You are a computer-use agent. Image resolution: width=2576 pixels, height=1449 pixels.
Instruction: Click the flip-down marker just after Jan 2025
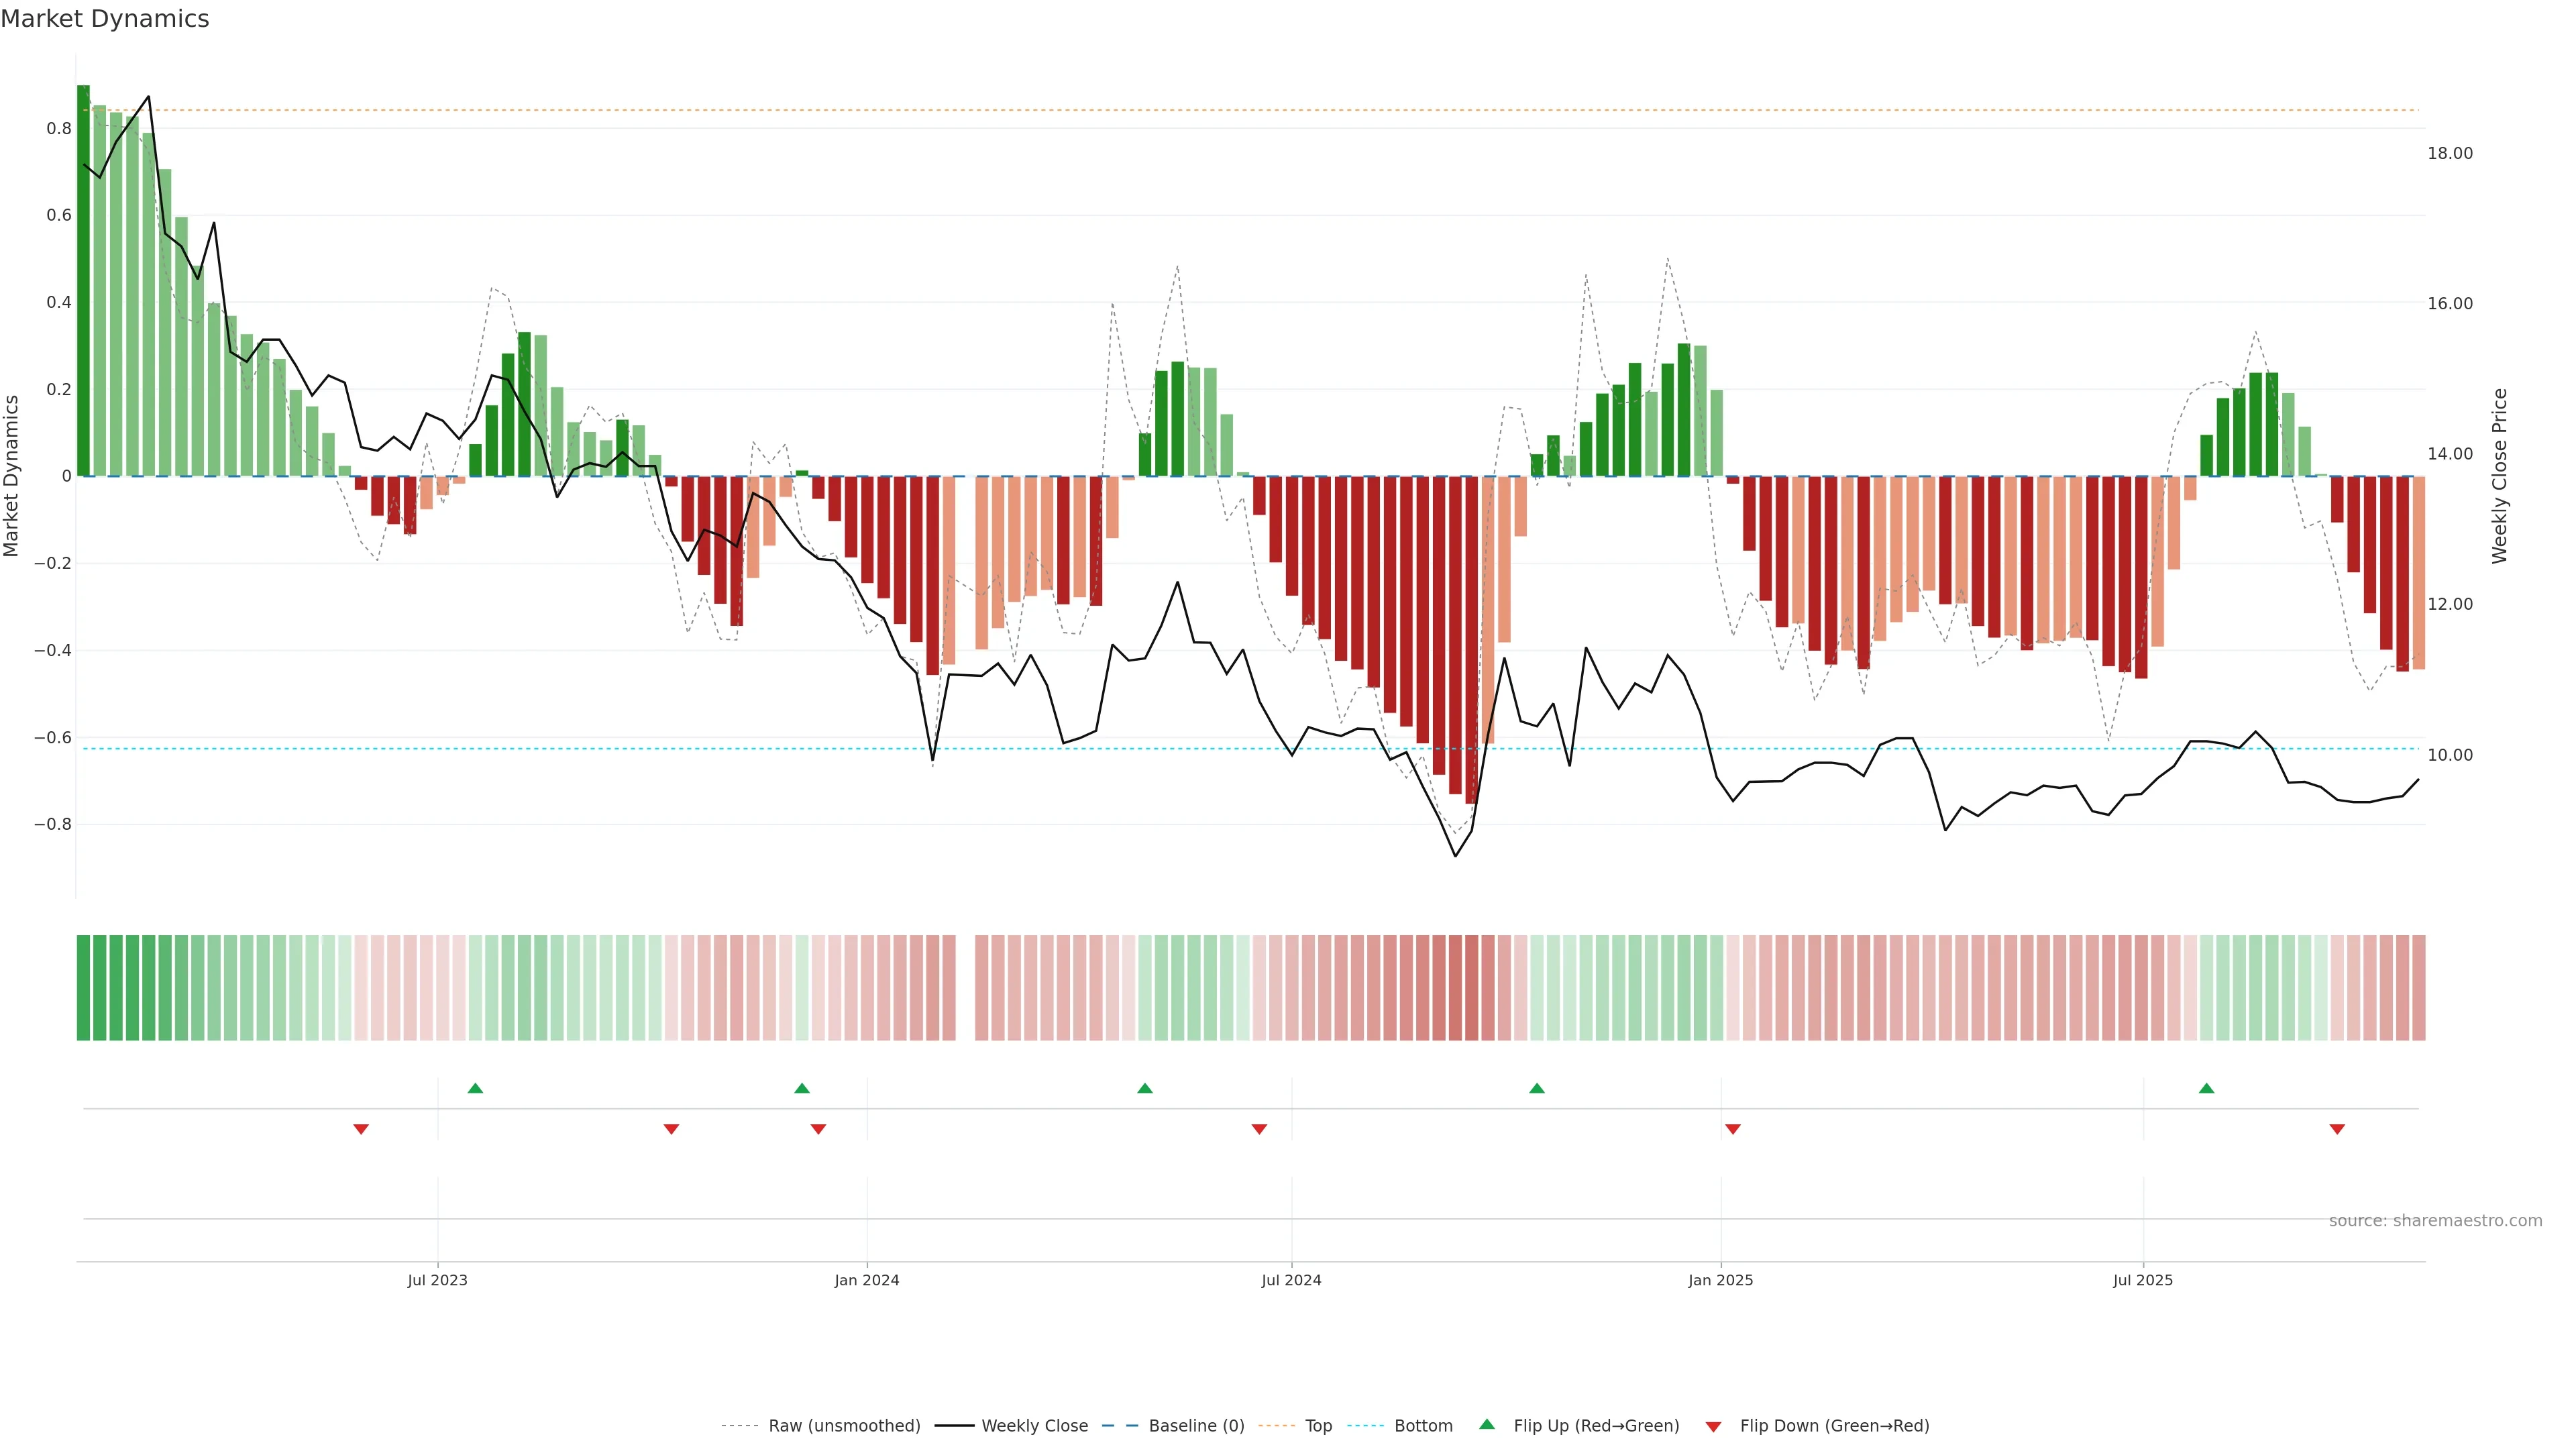click(x=1732, y=1129)
